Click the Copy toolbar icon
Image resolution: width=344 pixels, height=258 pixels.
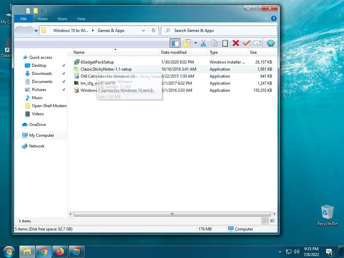pyautogui.click(x=214, y=43)
